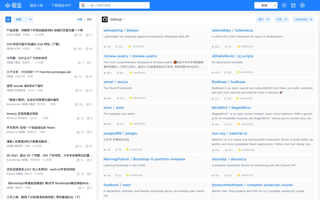320x200 pixels.
Task: Open discordjs / discord.js repository link
Action: (x=229, y=159)
